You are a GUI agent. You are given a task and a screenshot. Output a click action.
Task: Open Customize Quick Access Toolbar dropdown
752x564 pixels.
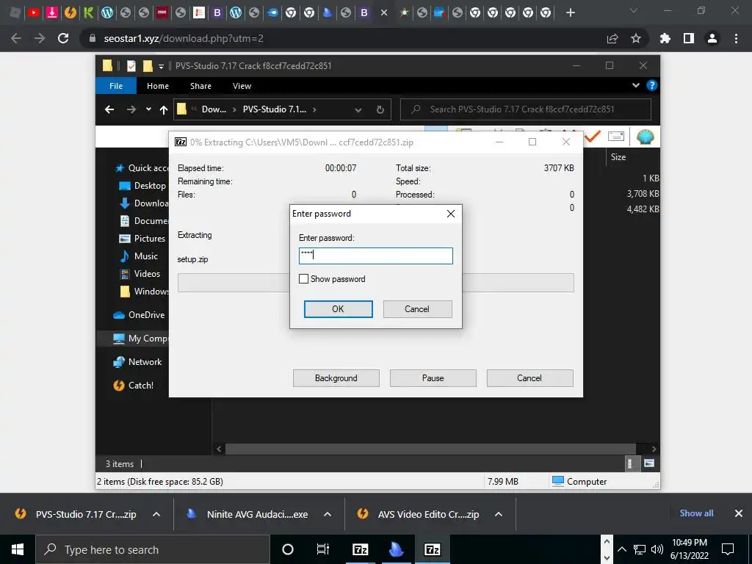[161, 66]
